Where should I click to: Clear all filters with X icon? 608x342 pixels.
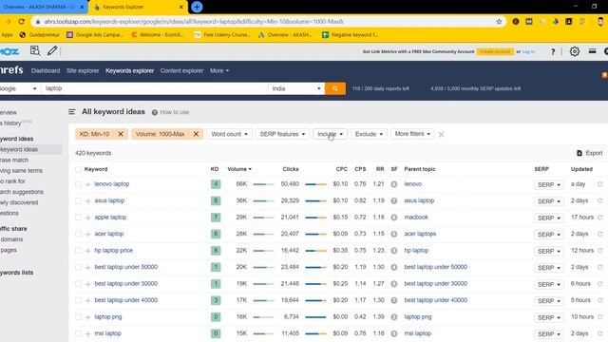441,135
